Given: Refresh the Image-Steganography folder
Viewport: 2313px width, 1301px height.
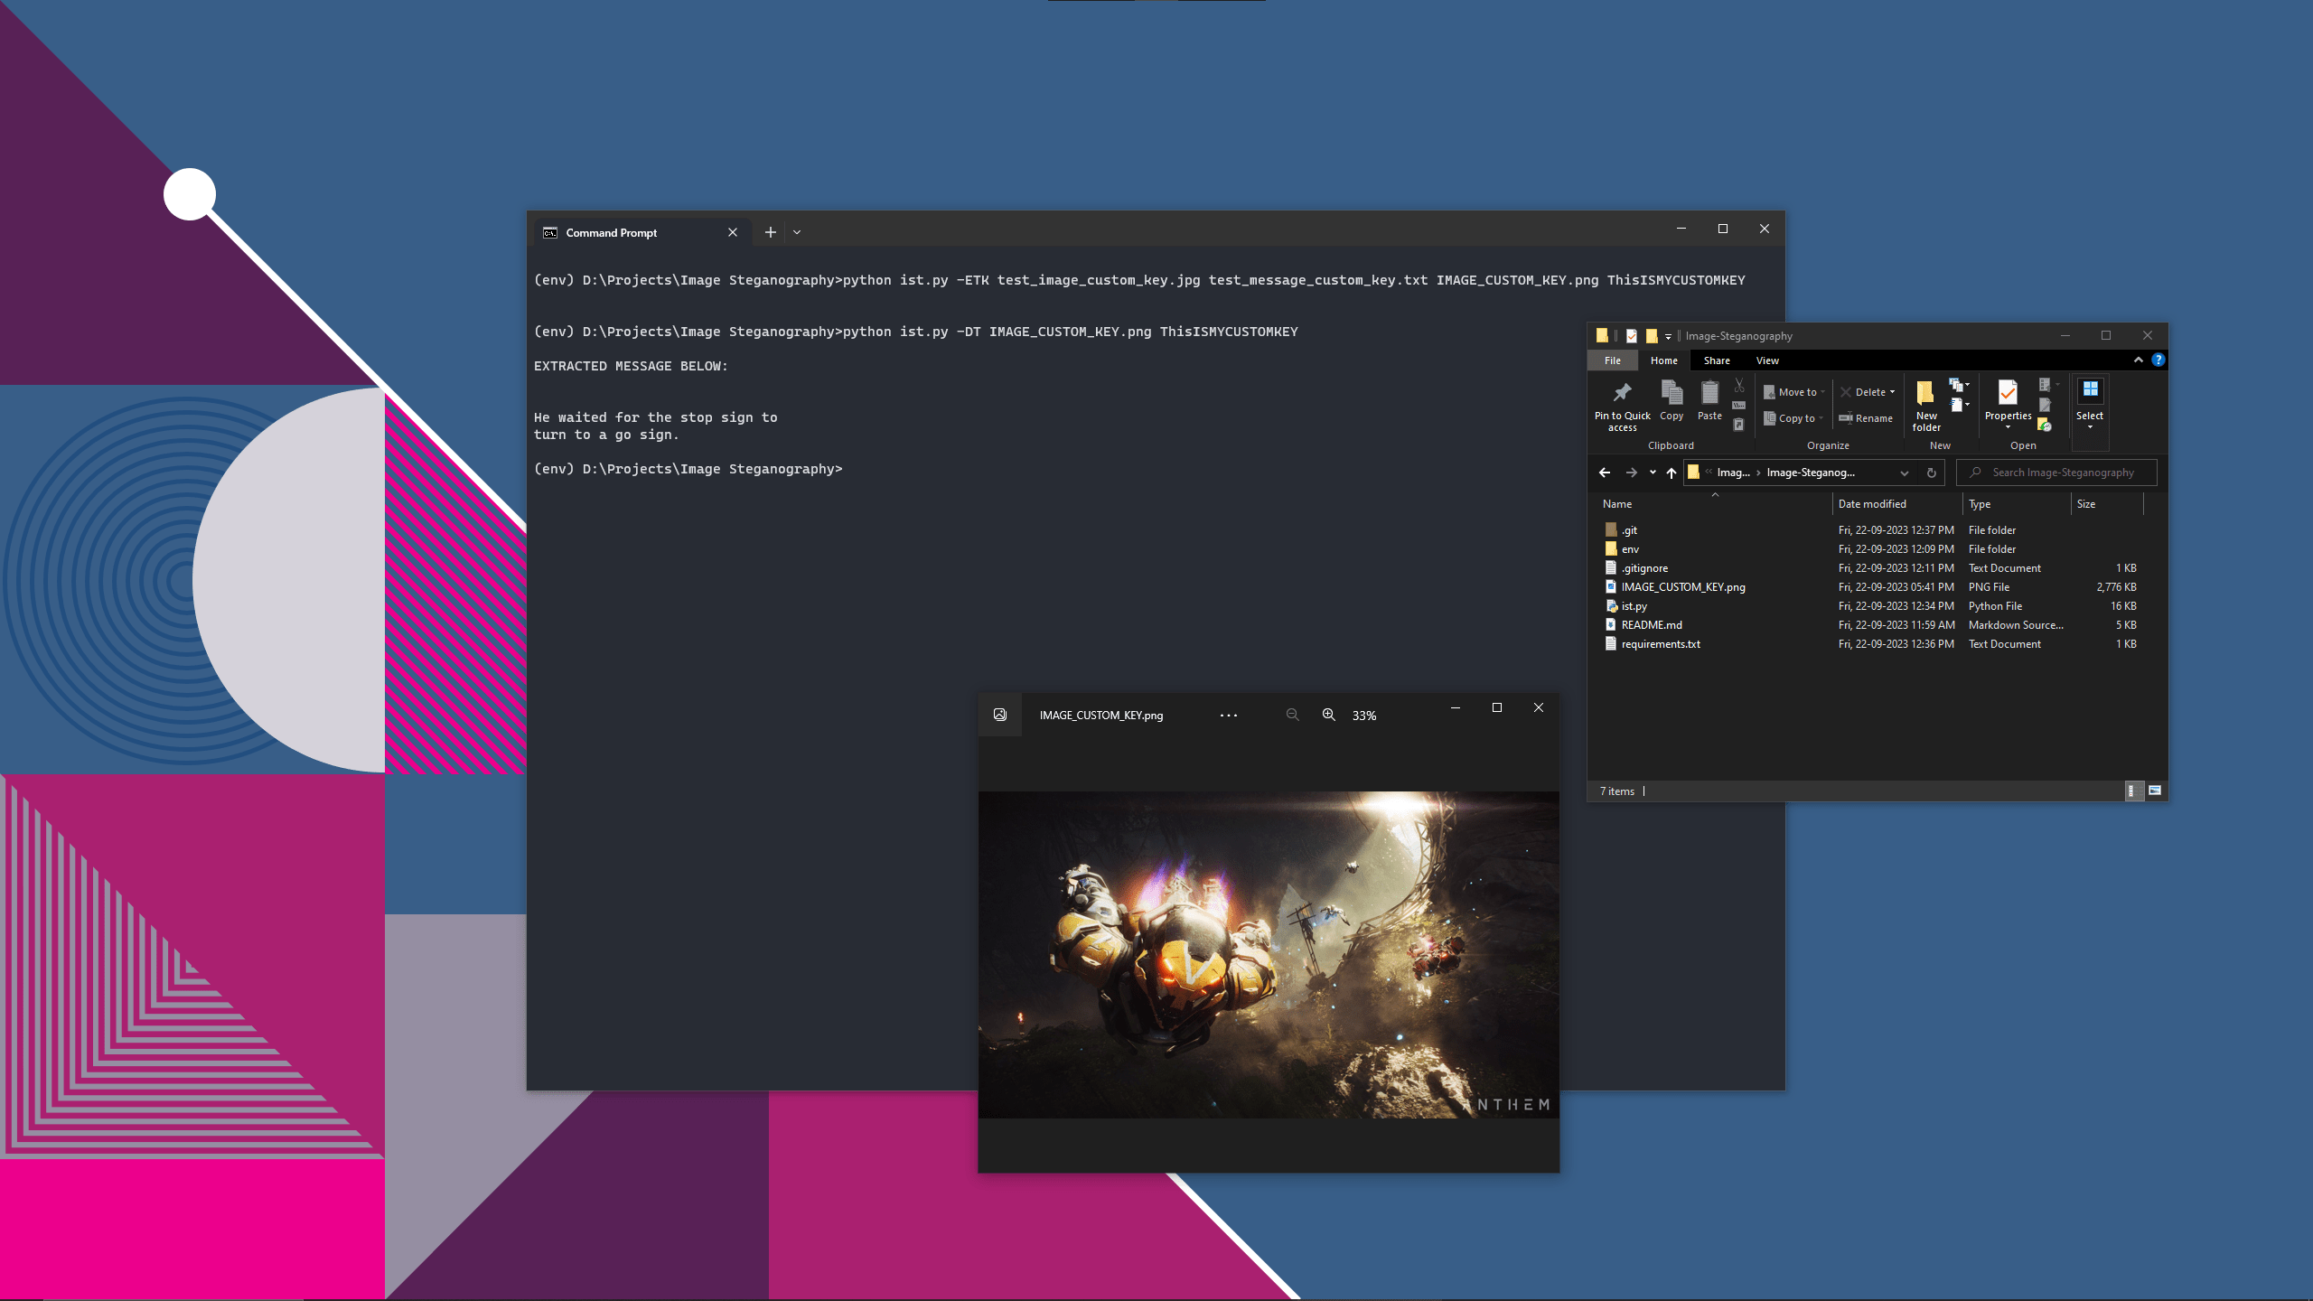Looking at the screenshot, I should pos(1932,473).
